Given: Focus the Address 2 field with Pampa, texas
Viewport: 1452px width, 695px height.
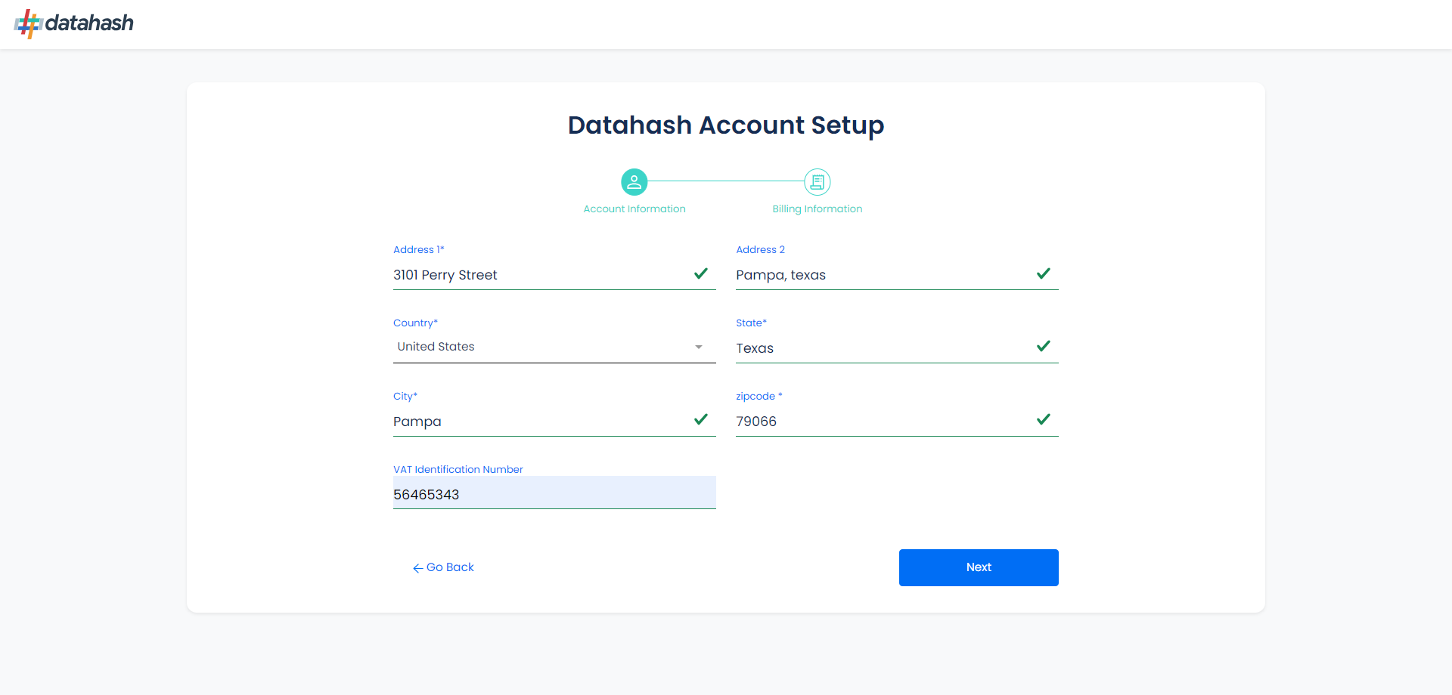Looking at the screenshot, I should (897, 275).
